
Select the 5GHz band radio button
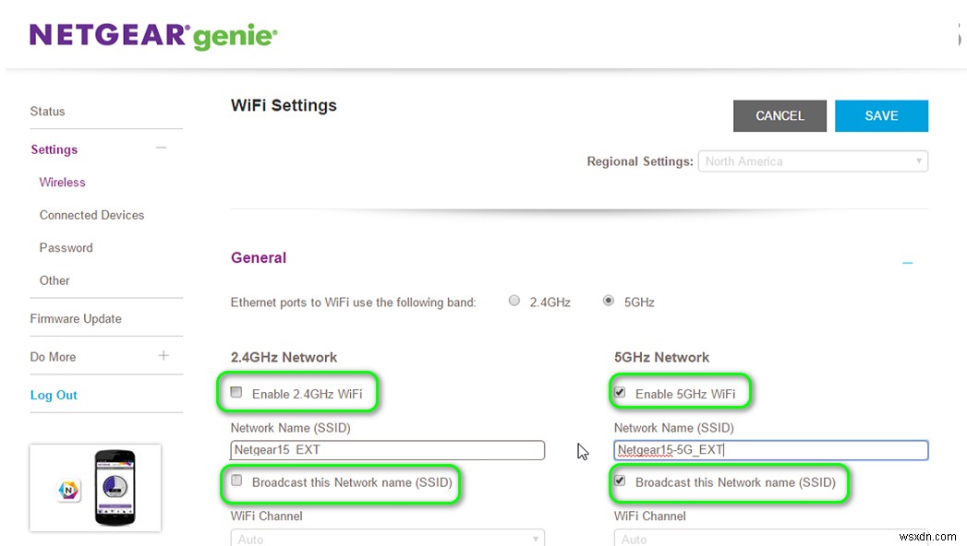(x=609, y=300)
